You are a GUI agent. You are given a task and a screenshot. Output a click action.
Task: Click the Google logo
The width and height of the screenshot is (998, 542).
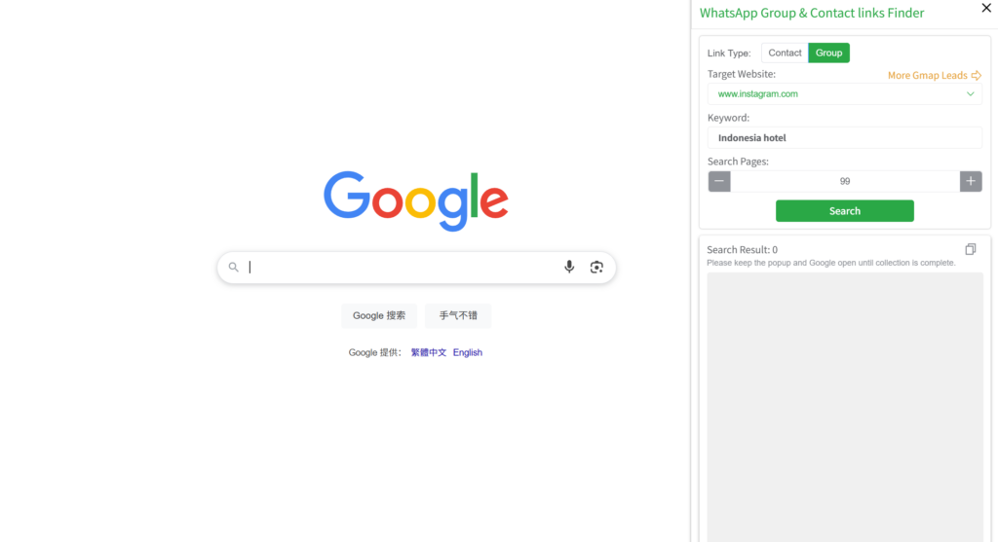[x=415, y=200]
